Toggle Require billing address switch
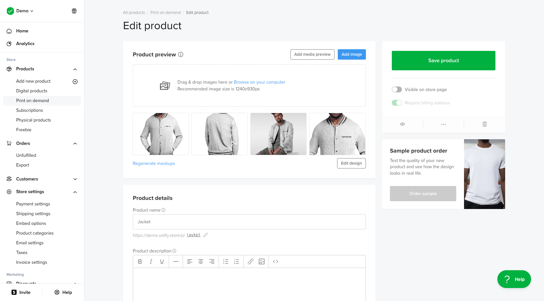This screenshot has width=544, height=301. coord(397,103)
